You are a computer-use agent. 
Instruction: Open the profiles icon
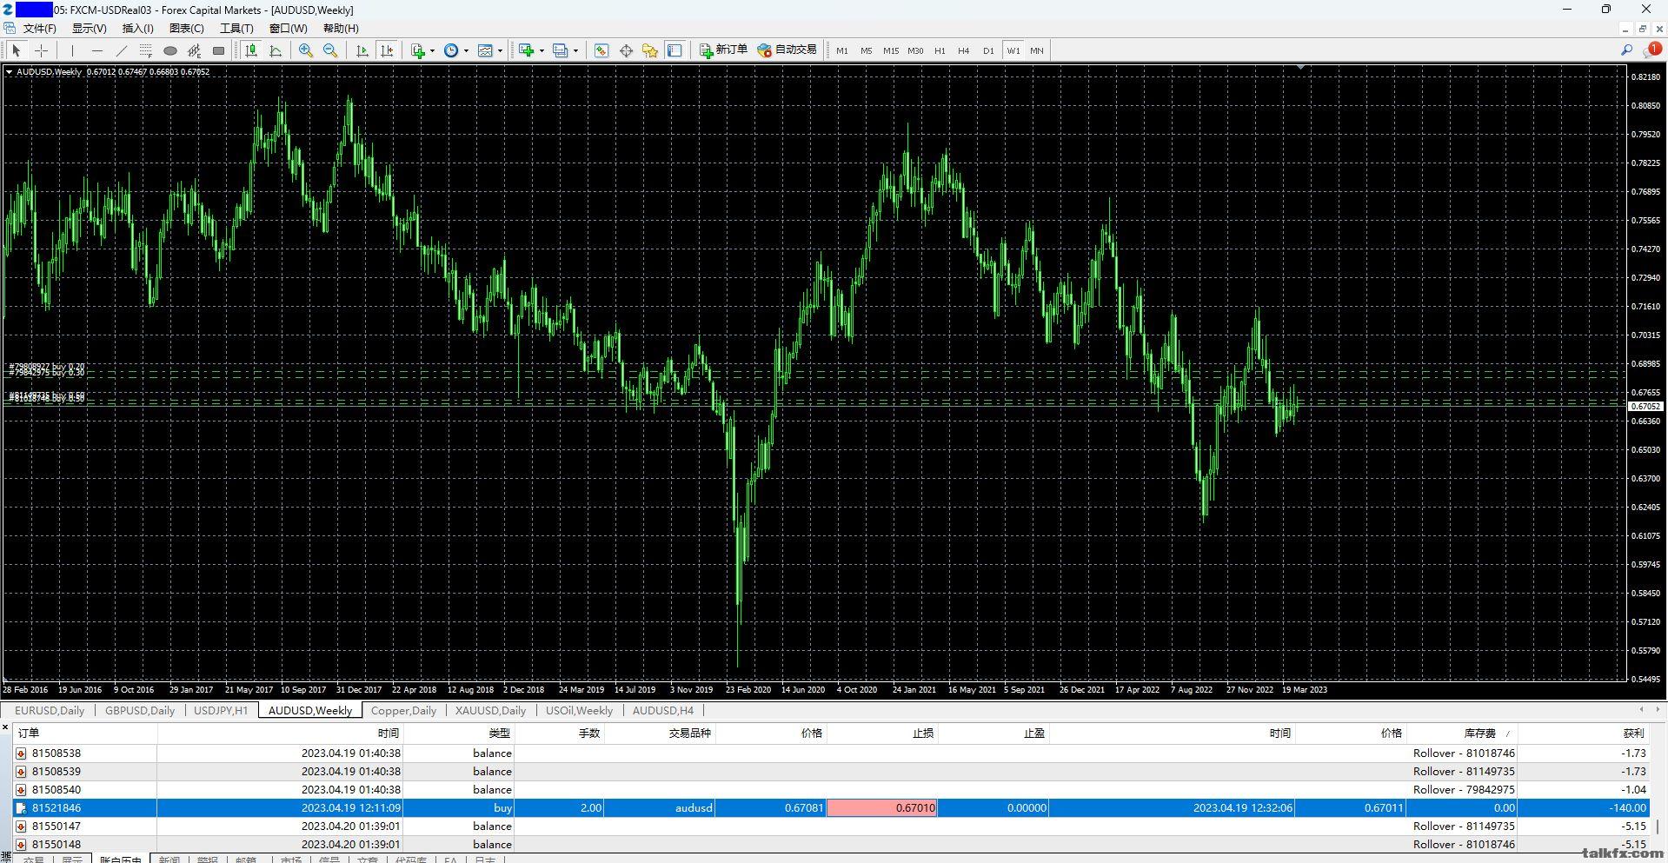[561, 50]
